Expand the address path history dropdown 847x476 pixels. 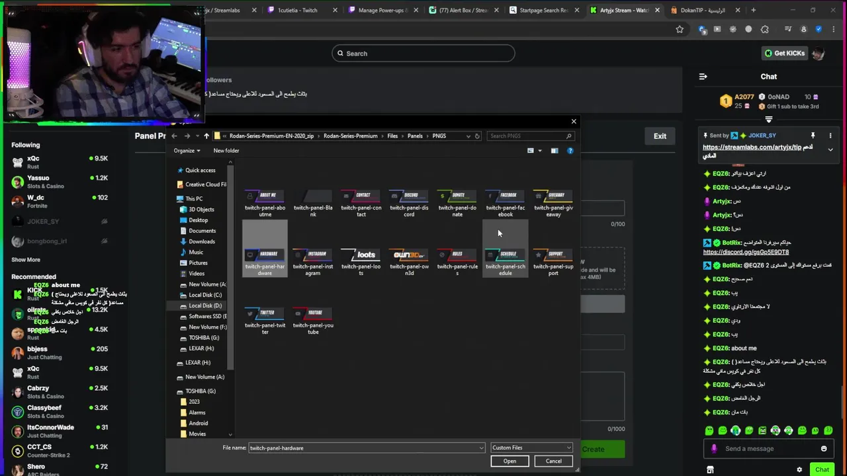point(468,136)
